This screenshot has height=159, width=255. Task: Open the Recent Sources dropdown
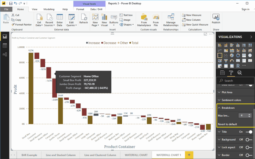tap(49, 20)
